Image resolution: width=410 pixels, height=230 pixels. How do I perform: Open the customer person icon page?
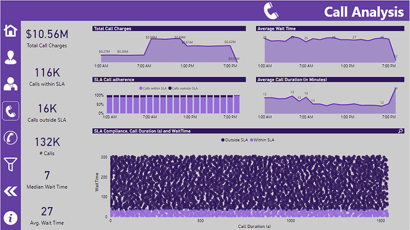tap(11, 58)
